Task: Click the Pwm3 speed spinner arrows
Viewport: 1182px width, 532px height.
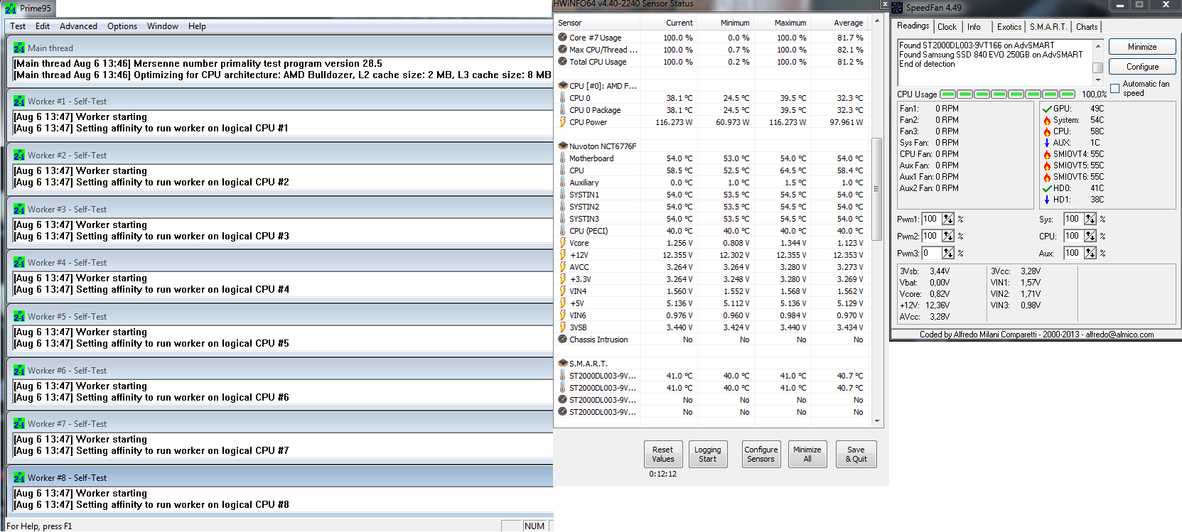Action: [x=948, y=254]
